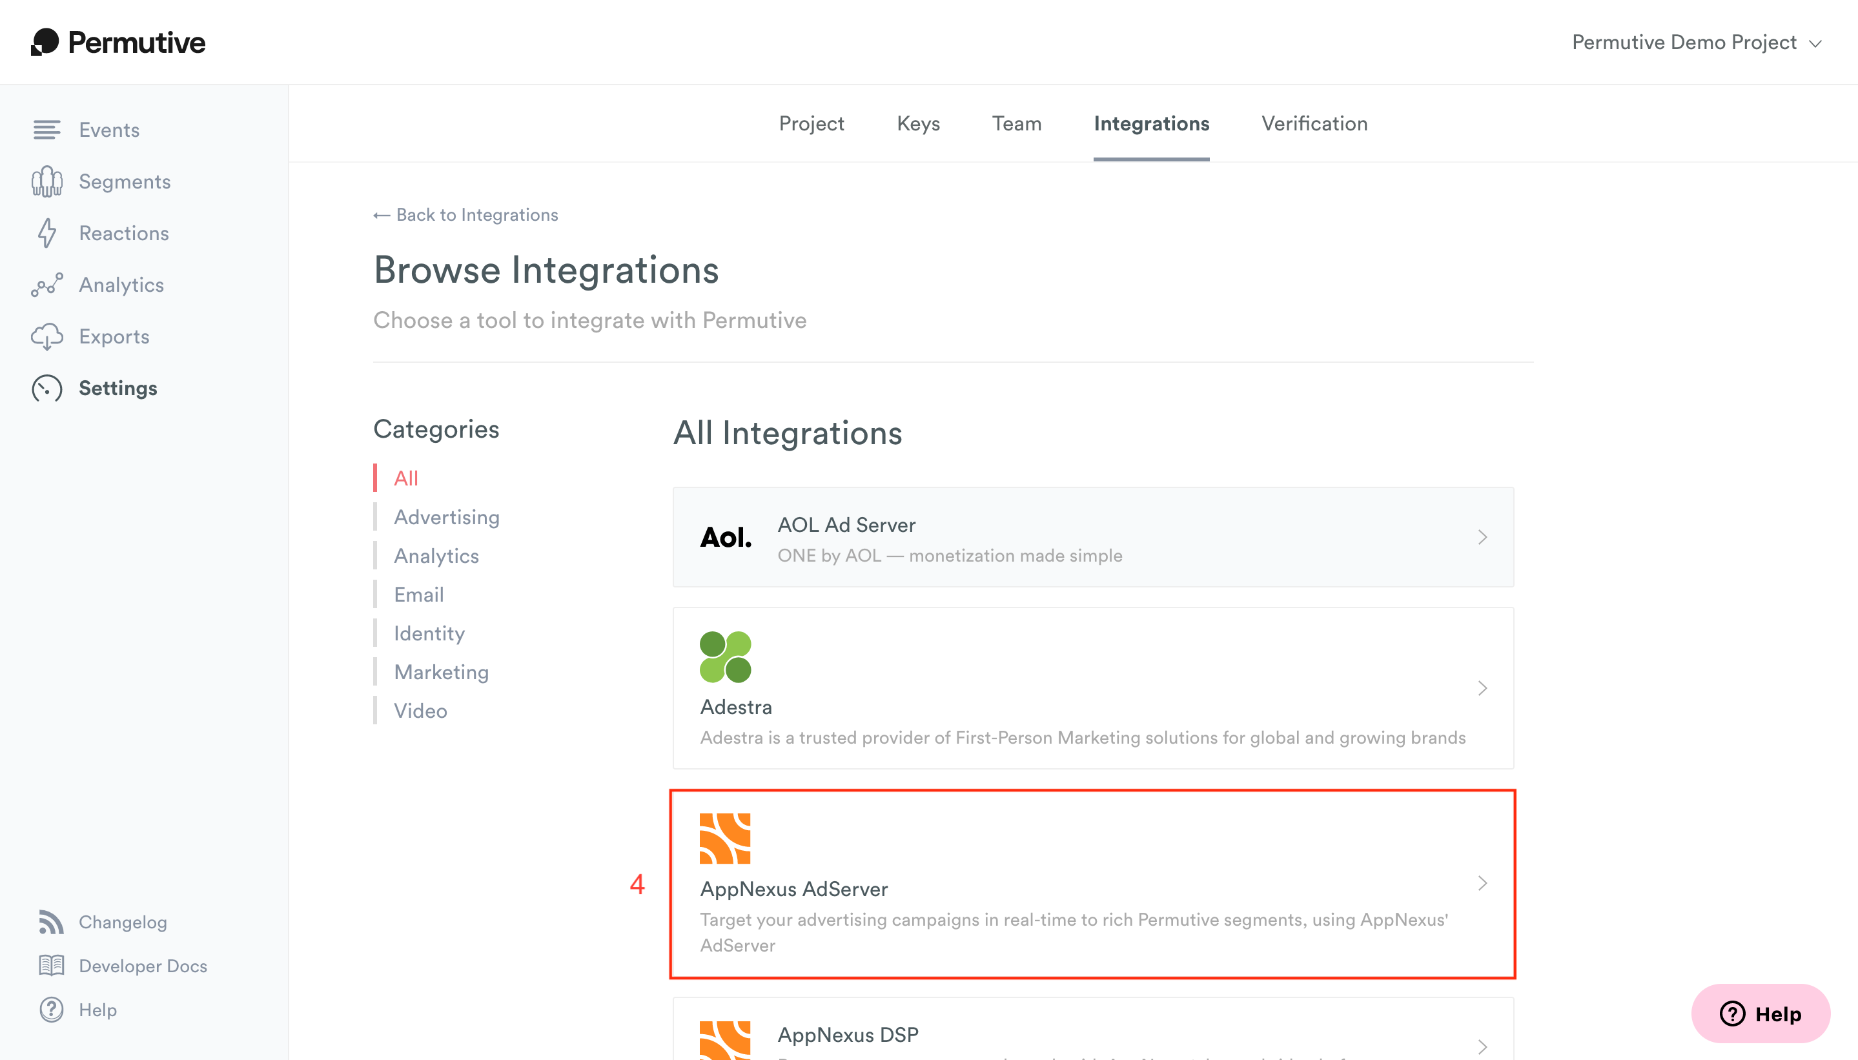Open Reactions in the sidebar
The width and height of the screenshot is (1858, 1060).
124,233
